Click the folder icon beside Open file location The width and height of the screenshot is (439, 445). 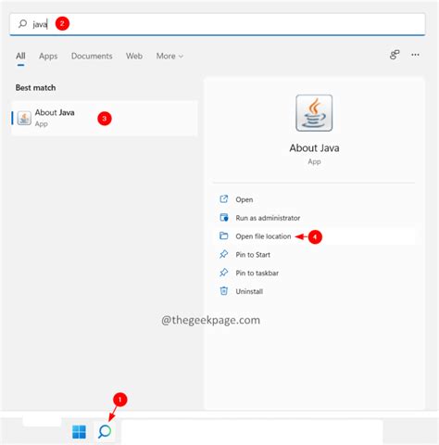(223, 236)
